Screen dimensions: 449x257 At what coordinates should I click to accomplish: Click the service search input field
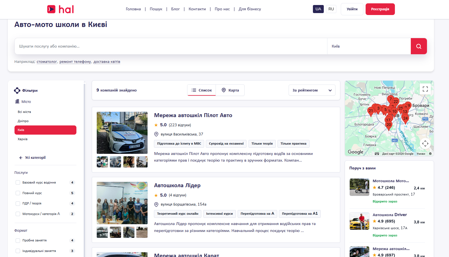point(171,46)
